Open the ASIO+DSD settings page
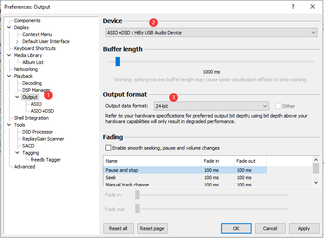The width and height of the screenshot is (324, 238). tap(42, 111)
